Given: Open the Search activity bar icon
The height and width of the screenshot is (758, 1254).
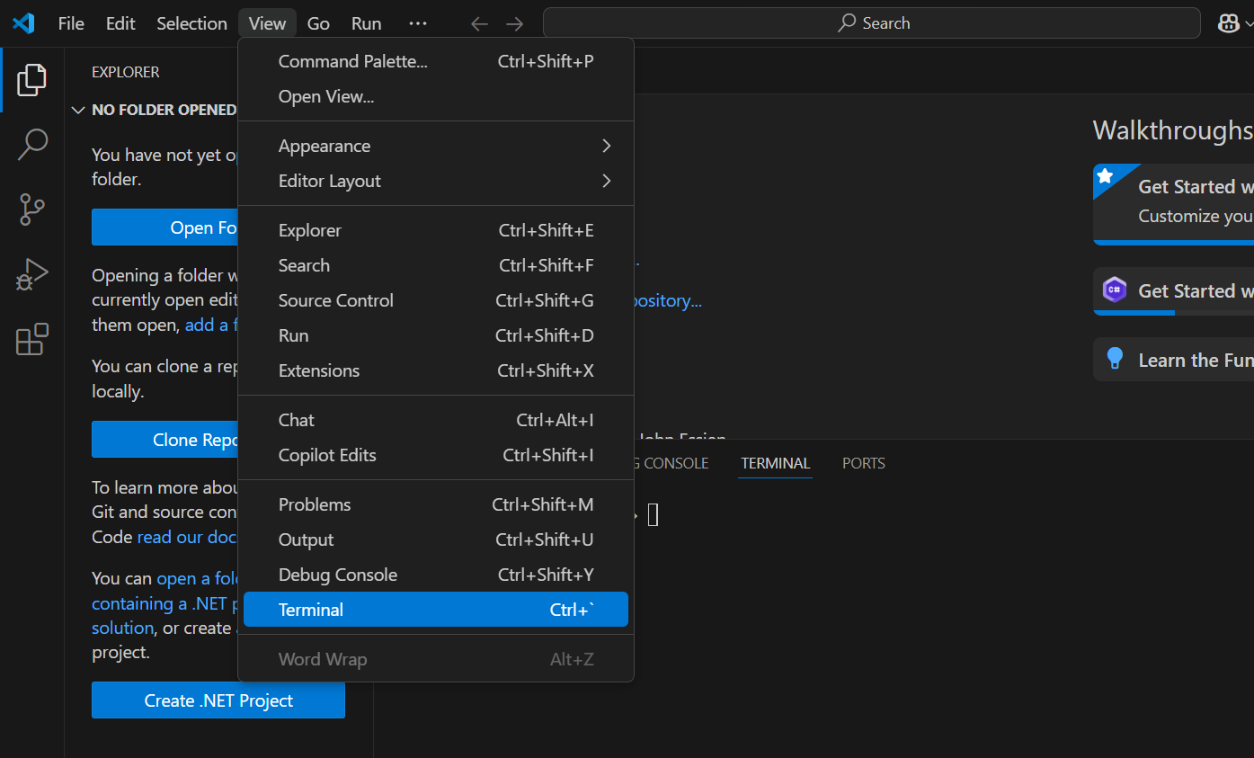Looking at the screenshot, I should coord(31,145).
